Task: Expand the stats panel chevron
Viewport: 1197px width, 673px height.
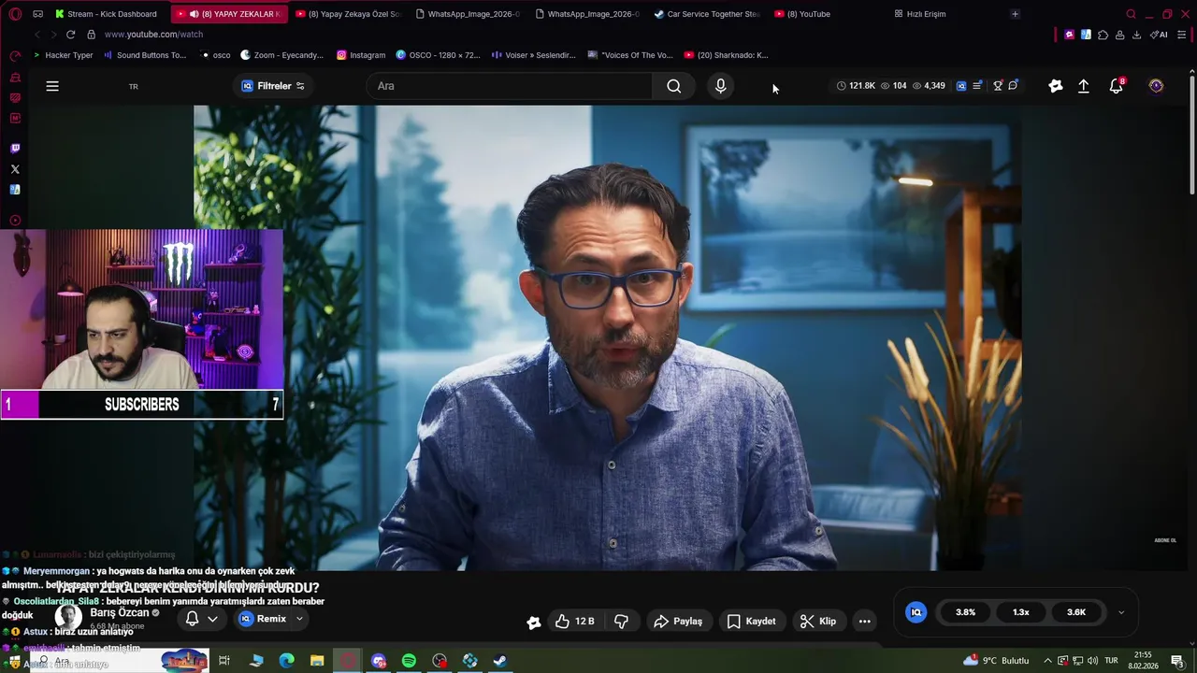Action: [1121, 612]
